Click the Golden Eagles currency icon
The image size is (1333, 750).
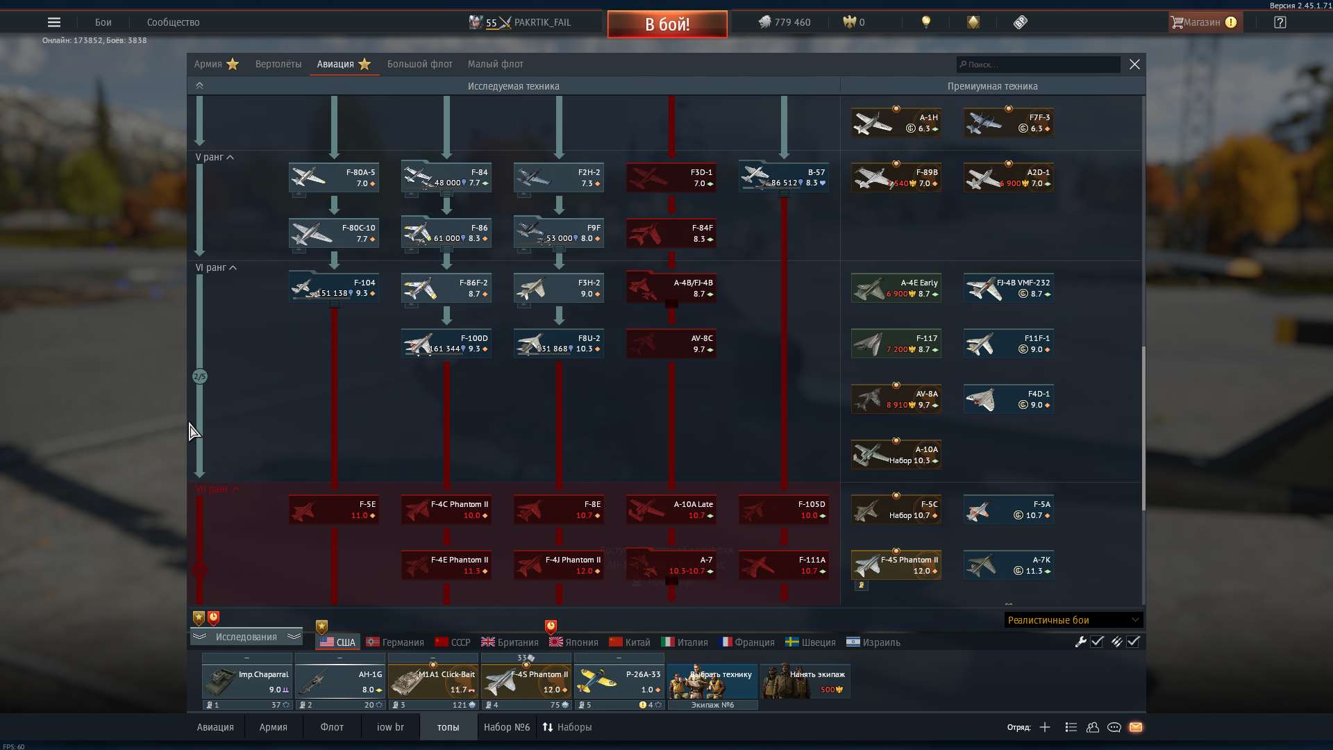(849, 22)
